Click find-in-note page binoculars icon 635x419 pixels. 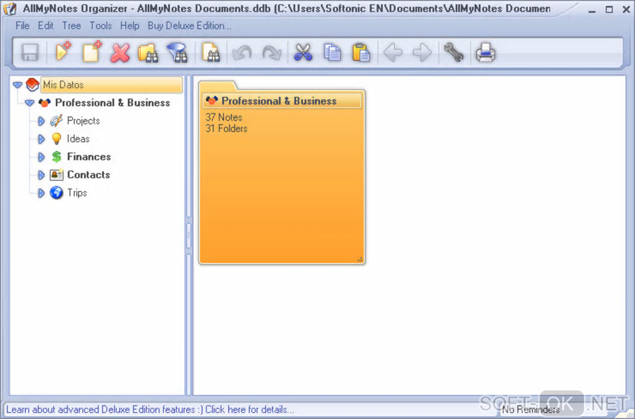(210, 53)
